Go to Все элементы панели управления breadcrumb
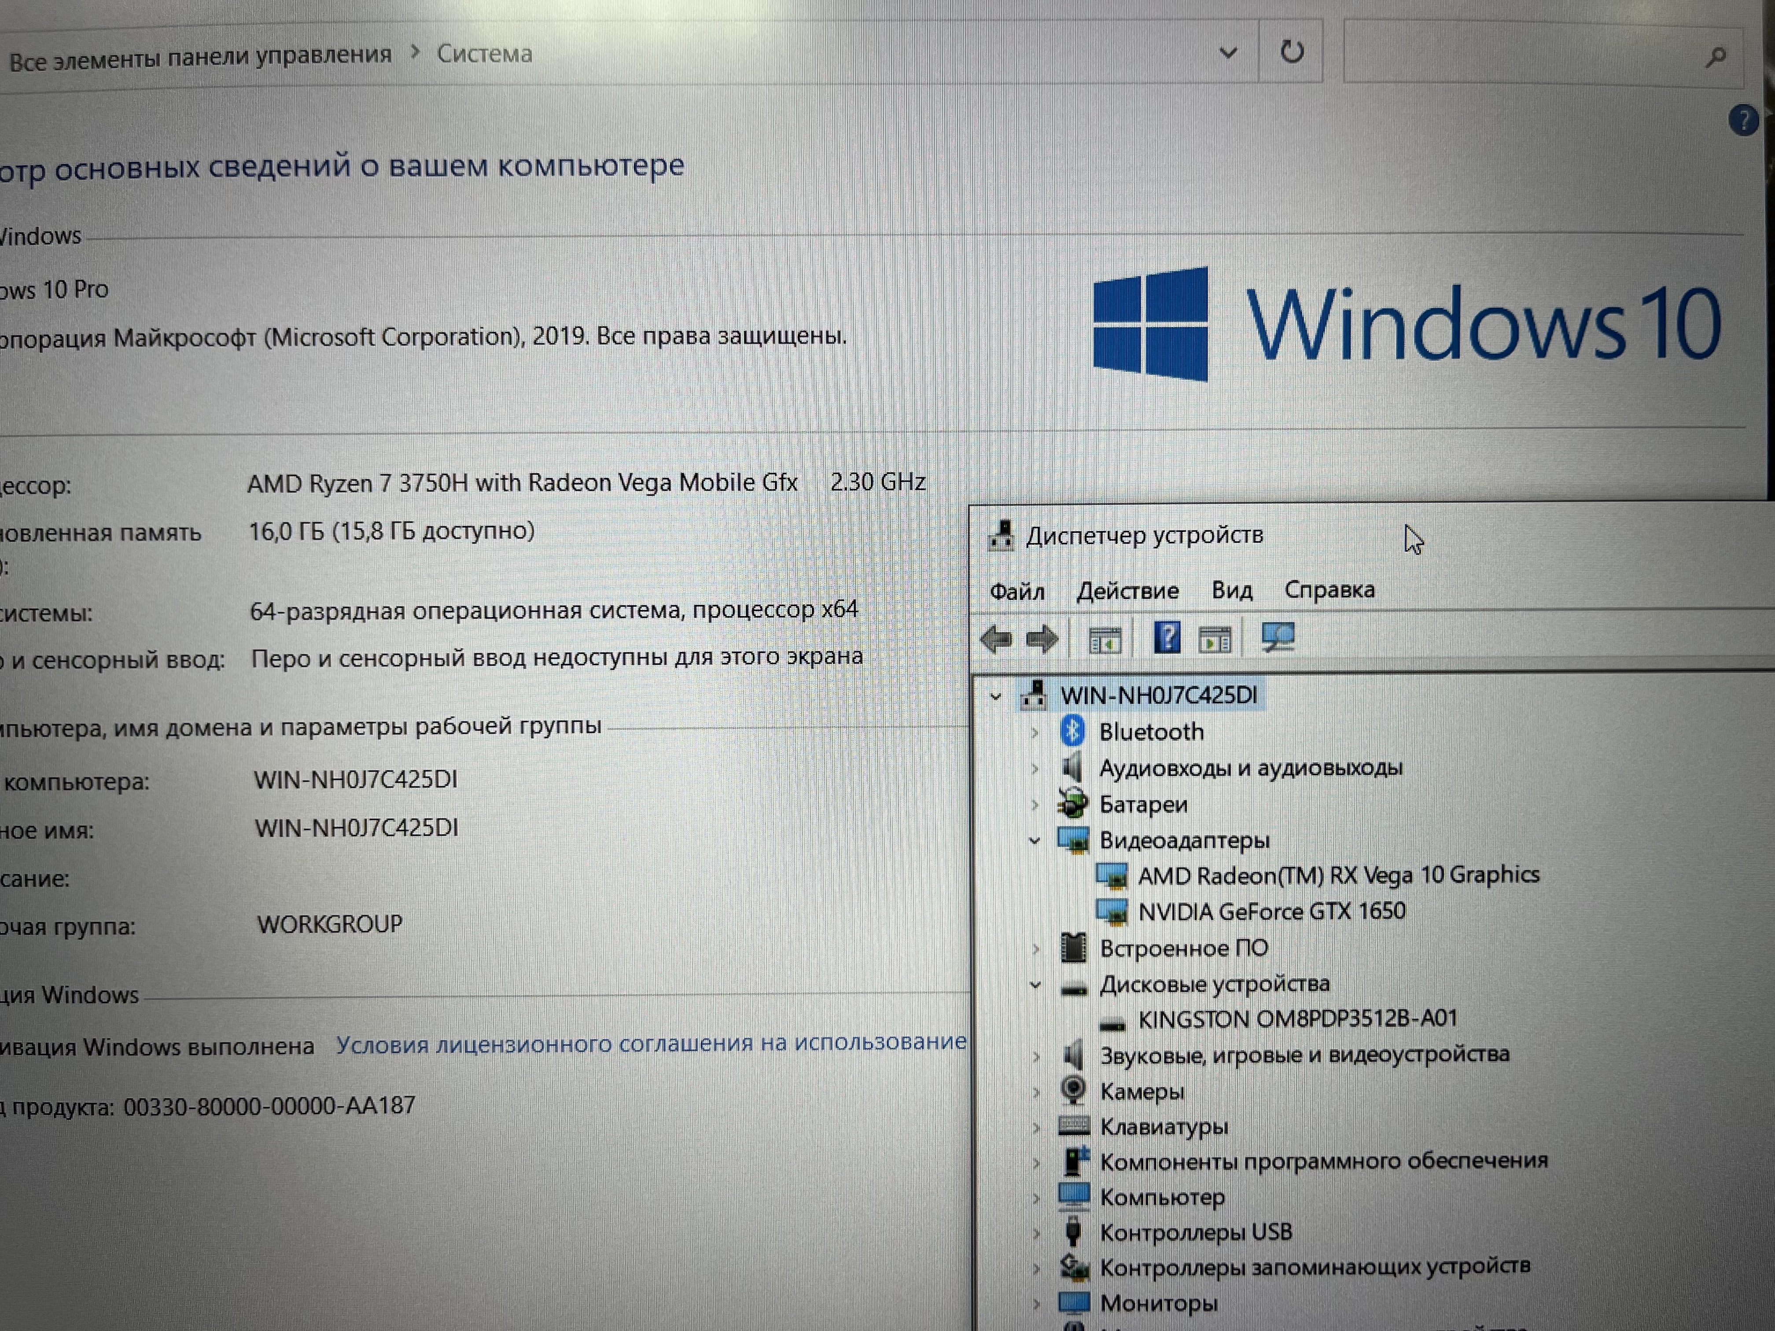Viewport: 1775px width, 1331px height. tap(200, 56)
